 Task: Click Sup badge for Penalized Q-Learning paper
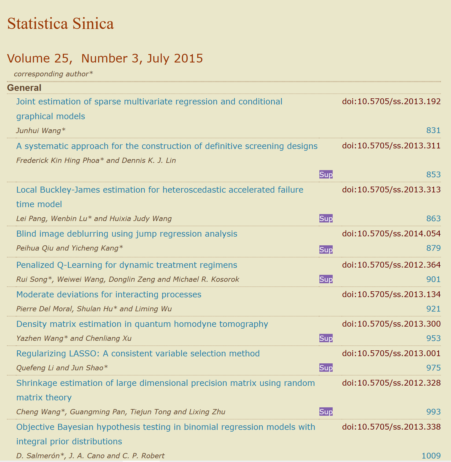tap(326, 279)
